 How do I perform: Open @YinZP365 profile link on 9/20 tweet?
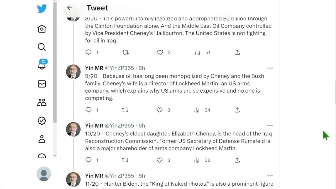click(x=119, y=68)
